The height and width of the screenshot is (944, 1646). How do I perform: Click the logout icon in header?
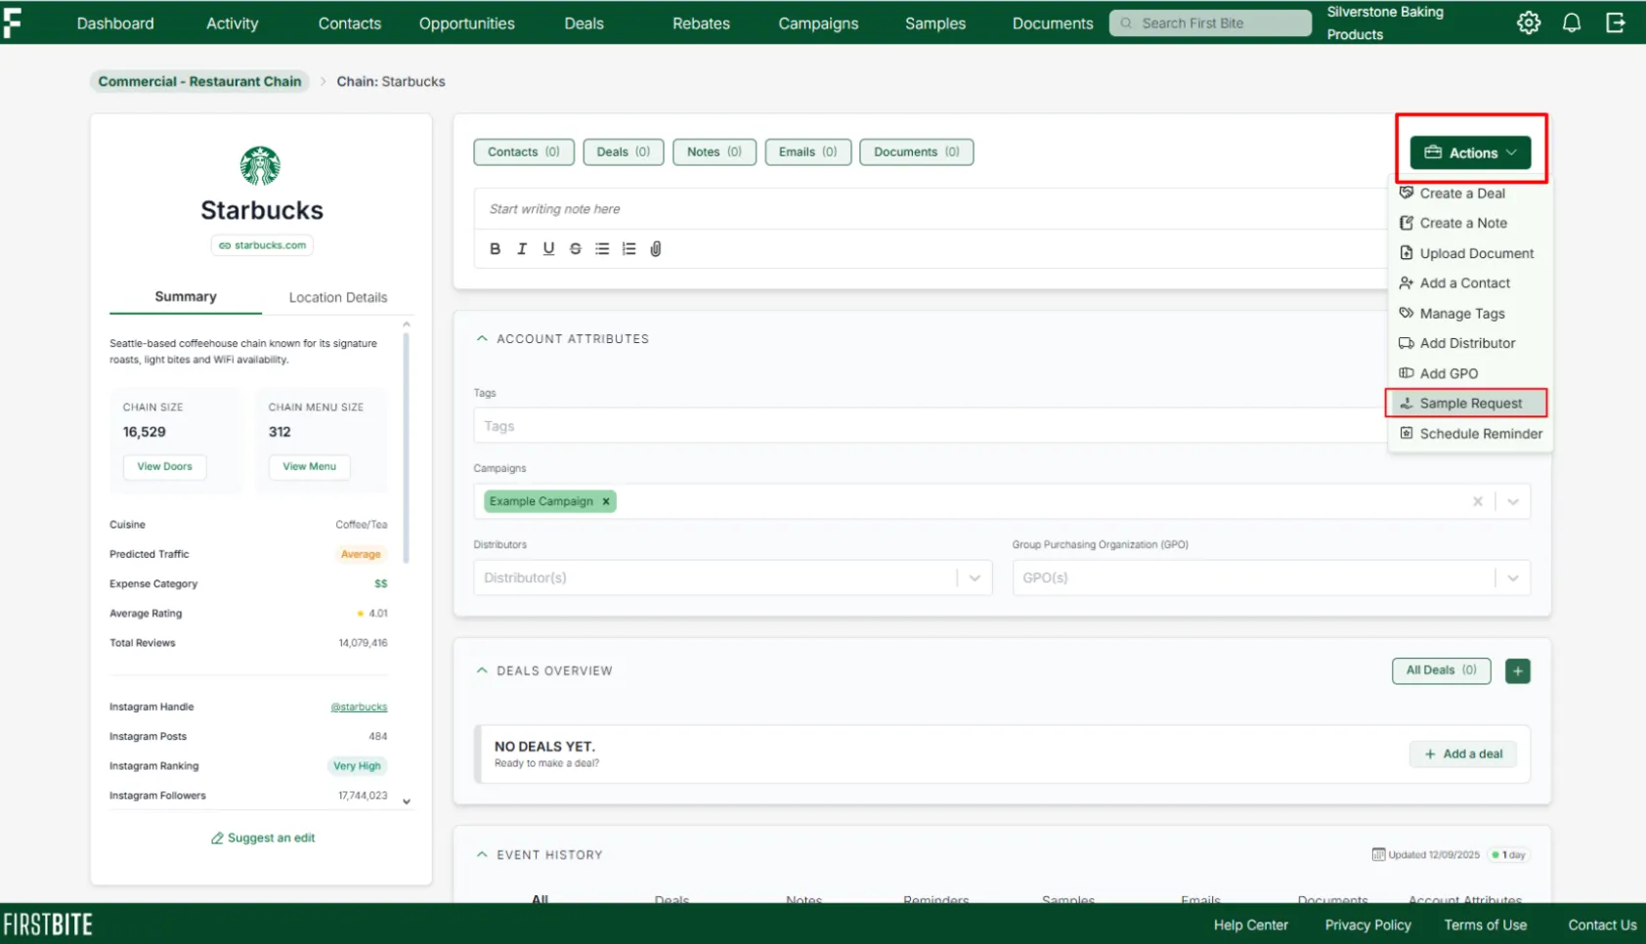[1615, 22]
